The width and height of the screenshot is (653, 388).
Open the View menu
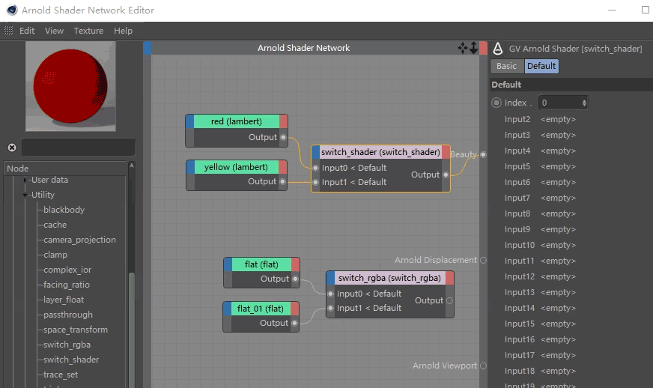click(54, 31)
